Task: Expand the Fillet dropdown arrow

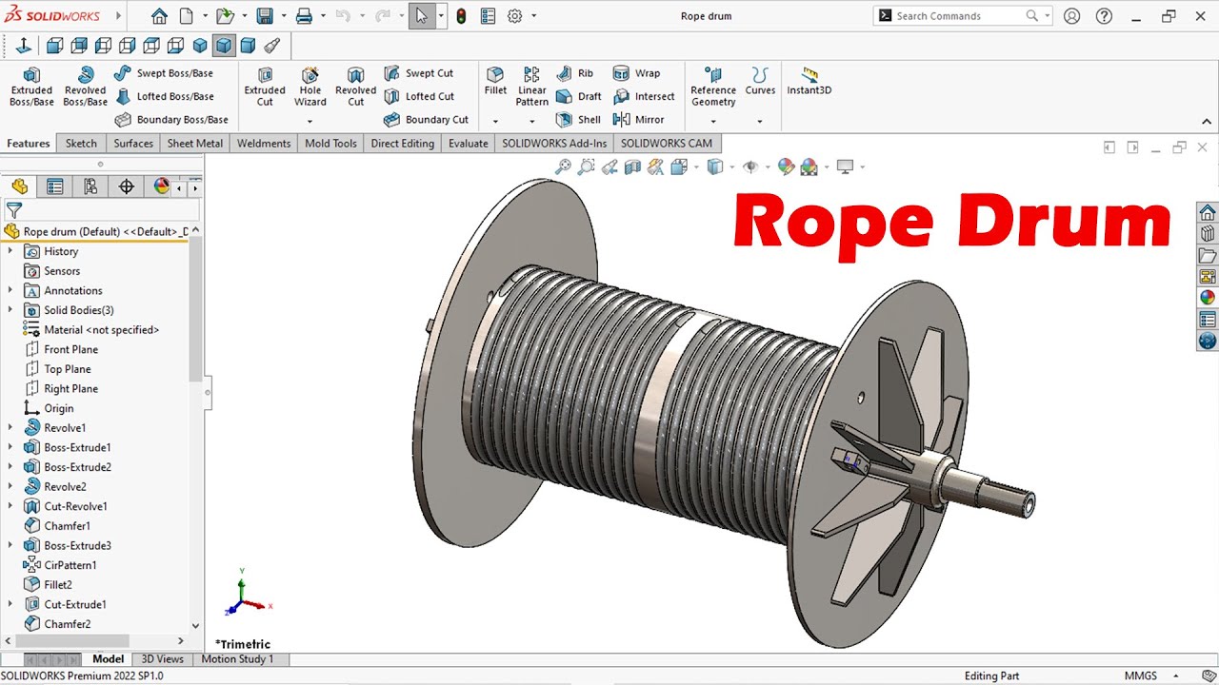Action: point(495,122)
